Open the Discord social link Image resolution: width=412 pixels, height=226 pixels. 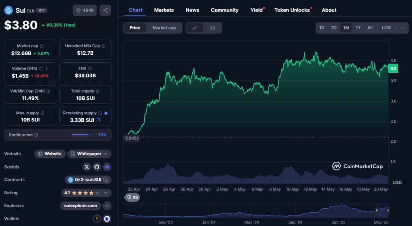[107, 167]
